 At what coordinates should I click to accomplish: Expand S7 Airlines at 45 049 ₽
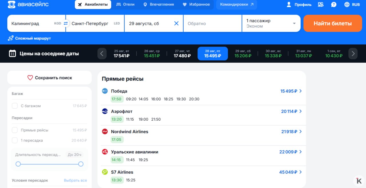coord(290,172)
